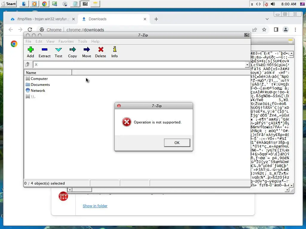The image size is (306, 229).
Task: Click left arrow of horizontal scrollbar in background window
Action: click(70, 189)
